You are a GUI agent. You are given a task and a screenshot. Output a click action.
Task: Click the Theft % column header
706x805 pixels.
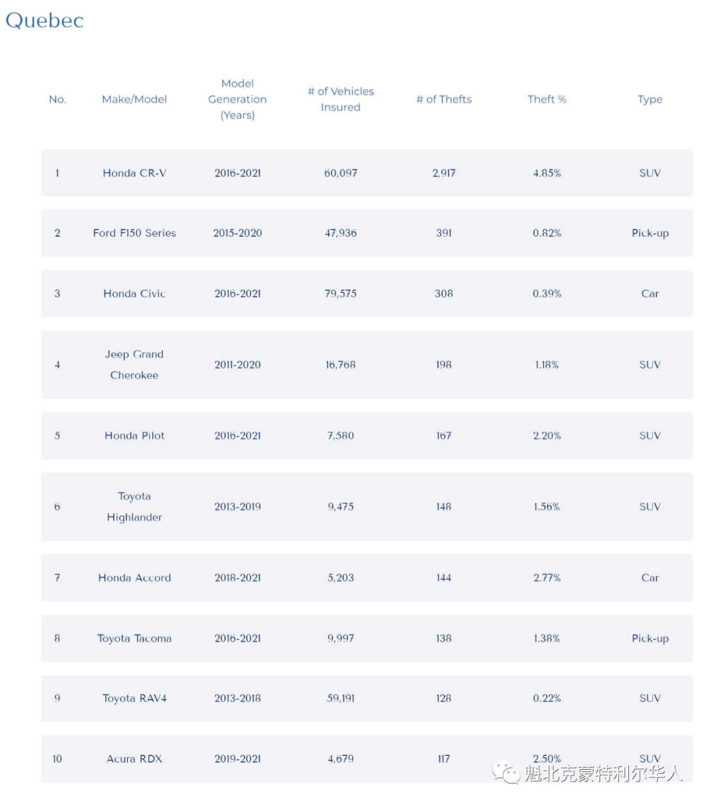point(547,99)
